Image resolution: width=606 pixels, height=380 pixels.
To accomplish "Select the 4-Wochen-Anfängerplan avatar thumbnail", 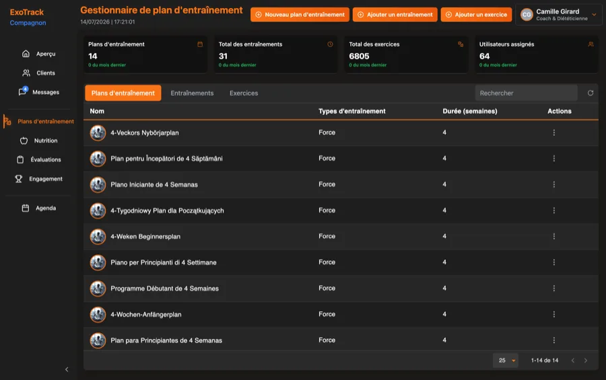I will 98,314.
